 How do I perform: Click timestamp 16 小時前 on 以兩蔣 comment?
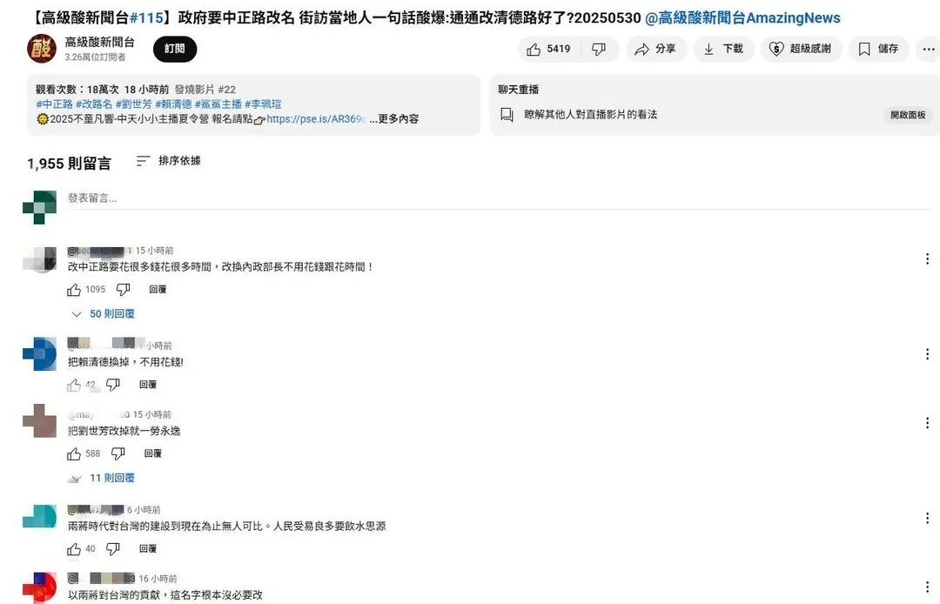[158, 579]
